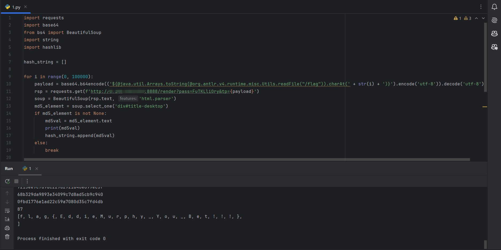Print the console output
501x250 pixels.
coord(7,228)
